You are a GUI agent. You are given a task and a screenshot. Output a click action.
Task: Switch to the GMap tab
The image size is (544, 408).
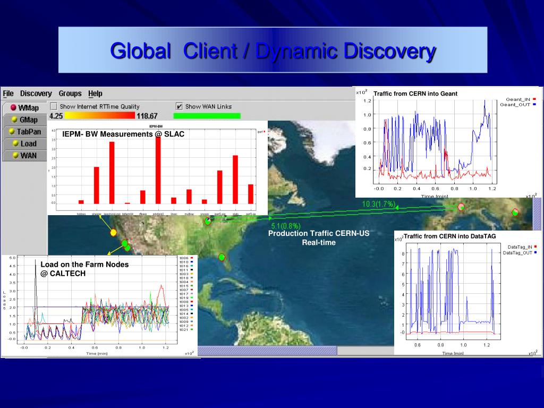pos(24,120)
